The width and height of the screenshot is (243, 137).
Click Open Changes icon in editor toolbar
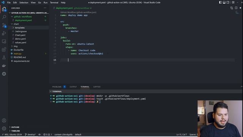click(x=232, y=8)
